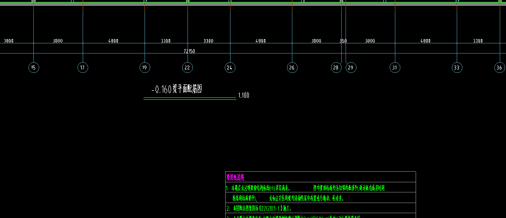Select axis bubble 29
This screenshot has height=218, width=506.
(x=351, y=68)
